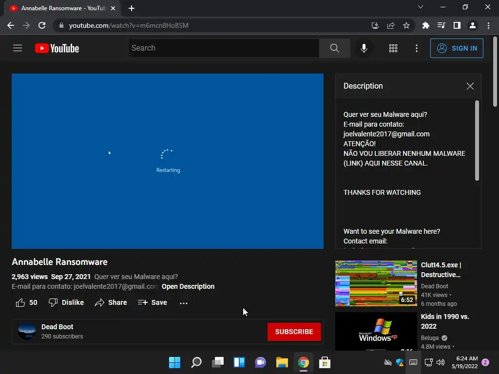The image size is (499, 374).
Task: Open Windows Start menu
Action: (x=175, y=362)
